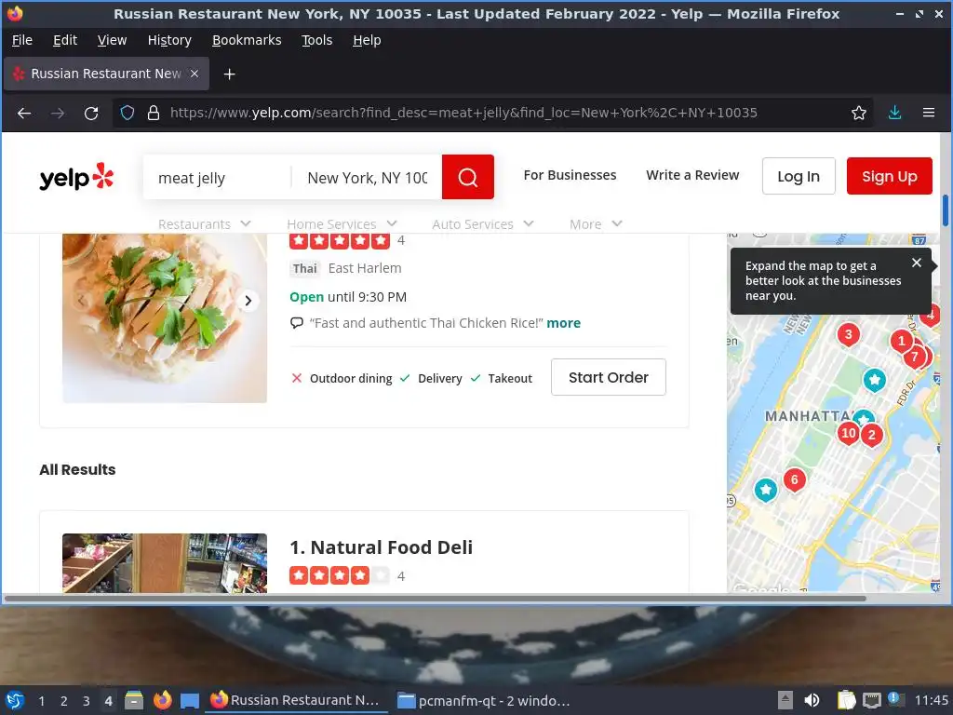The width and height of the screenshot is (953, 715).
Task: Open the Firefox hamburger menu
Action: pos(928,113)
